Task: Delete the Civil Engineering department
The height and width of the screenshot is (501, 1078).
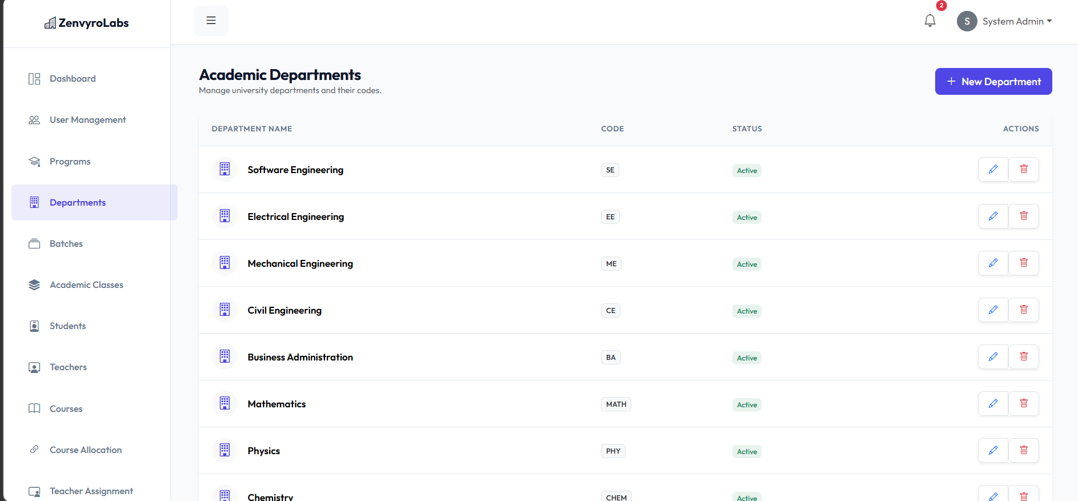Action: pyautogui.click(x=1023, y=310)
